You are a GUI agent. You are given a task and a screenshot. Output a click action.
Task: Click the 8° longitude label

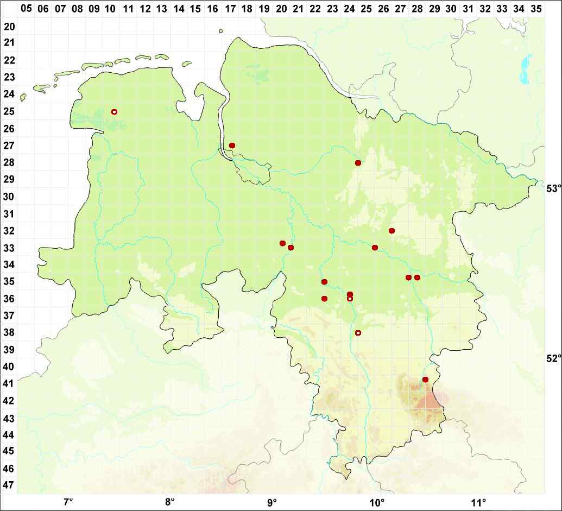pyautogui.click(x=170, y=501)
